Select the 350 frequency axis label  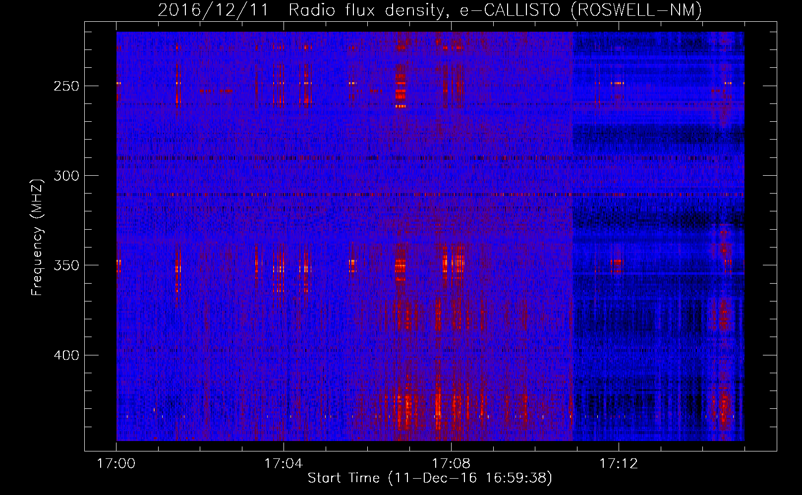pos(66,265)
